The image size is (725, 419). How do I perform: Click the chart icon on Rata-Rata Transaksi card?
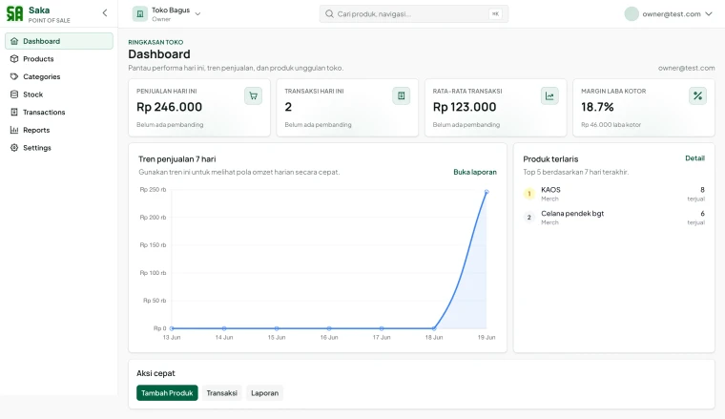pos(549,95)
